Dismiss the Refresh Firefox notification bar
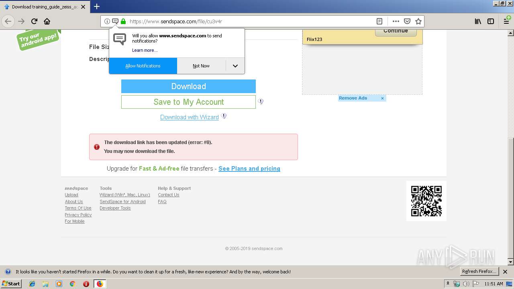The image size is (514, 289). (505, 272)
